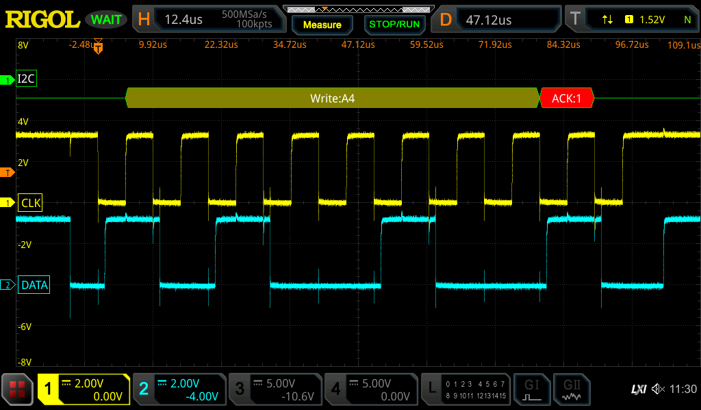Open horizontal timebase settings showing 12.4us
The height and width of the screenshot is (410, 701).
coord(209,20)
